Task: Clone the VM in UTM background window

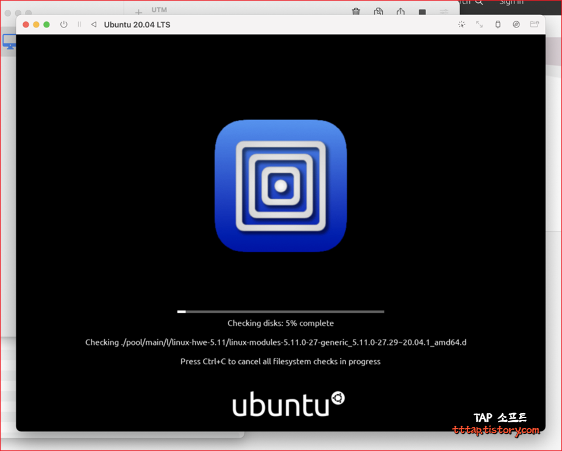Action: point(378,12)
